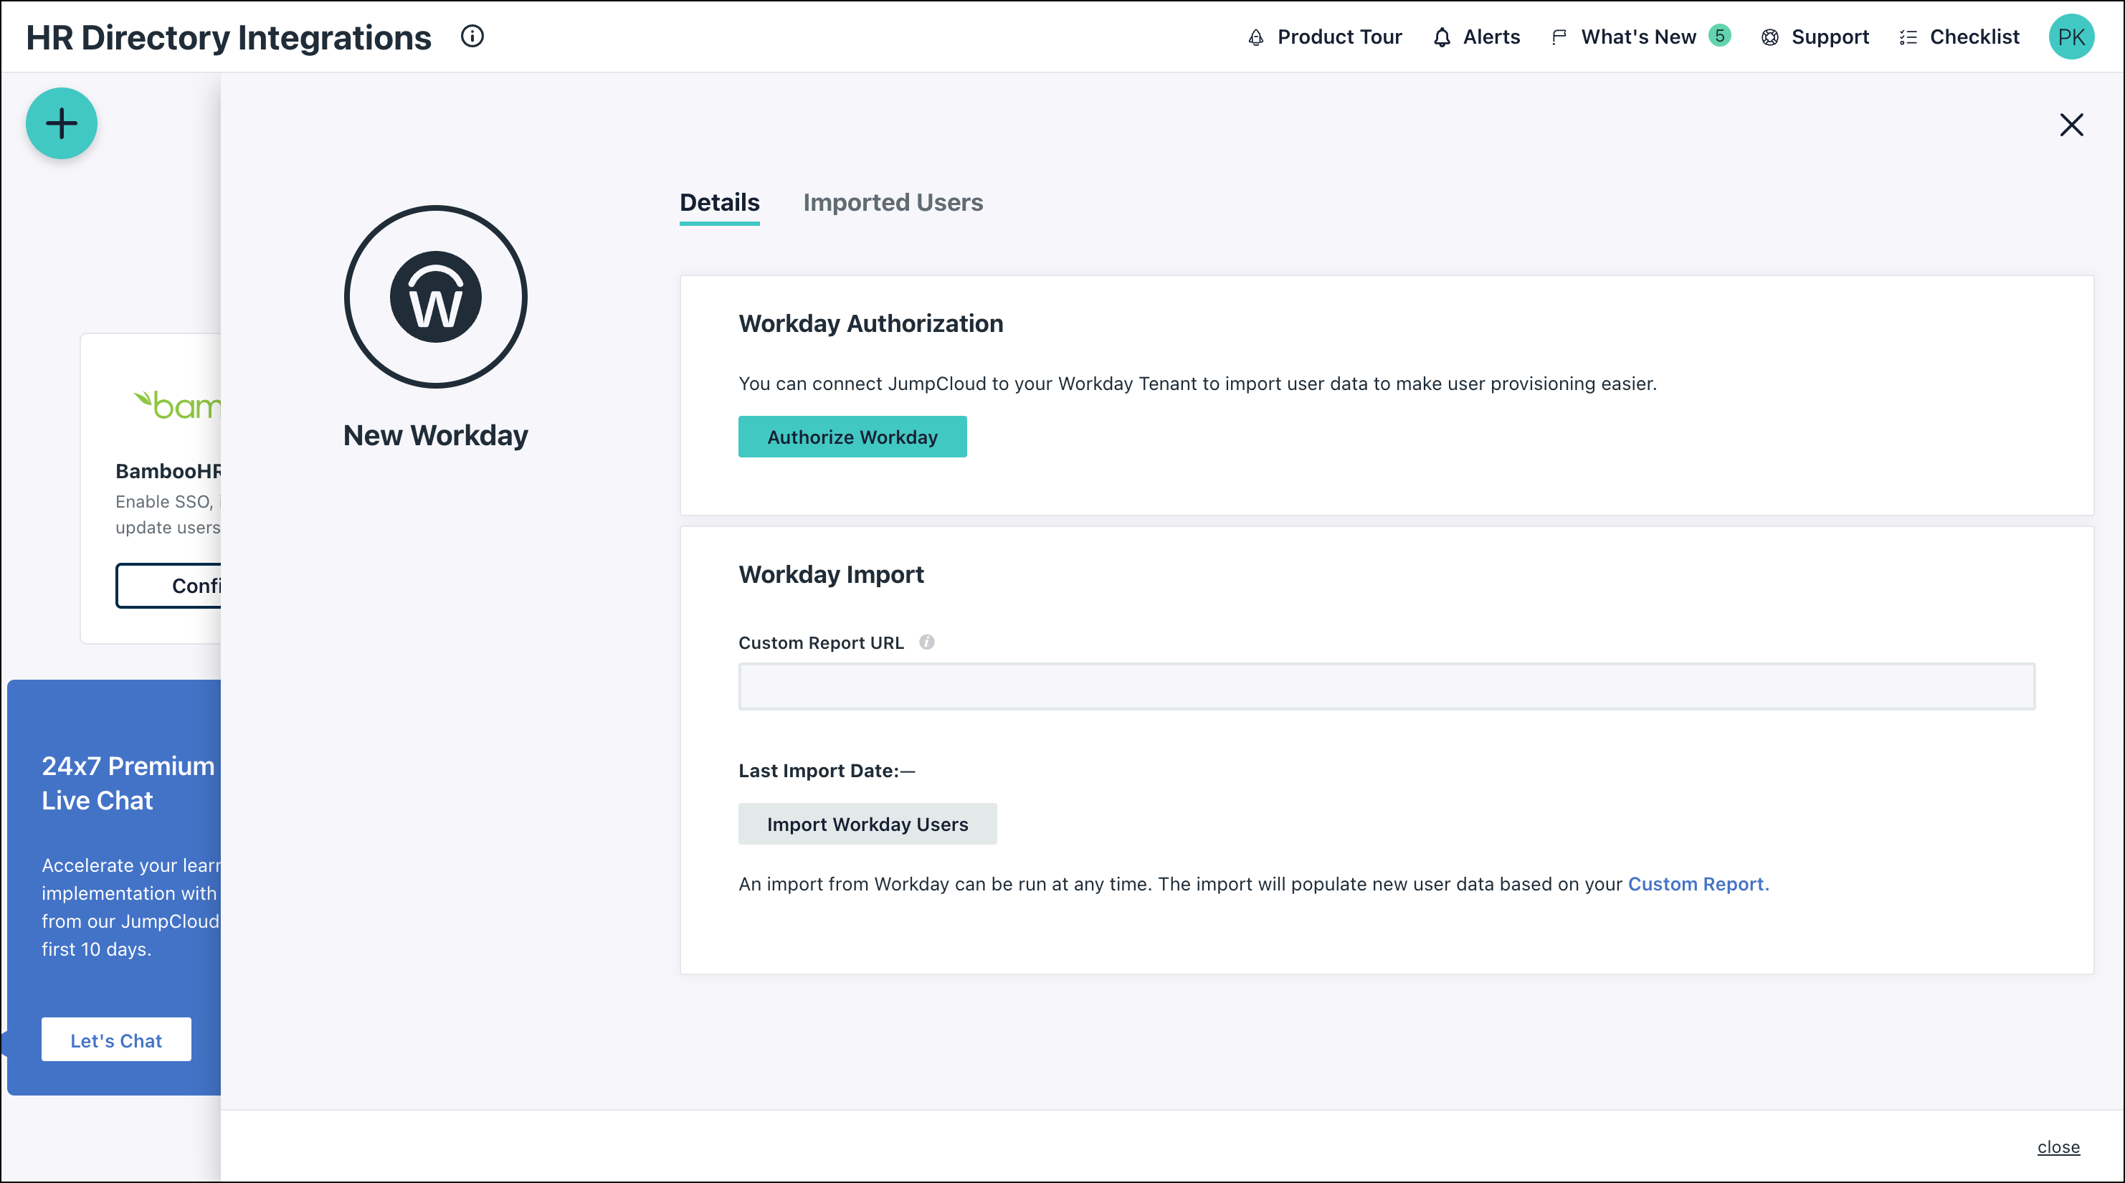2125x1183 pixels.
Task: Click the PK user avatar
Action: [2071, 37]
